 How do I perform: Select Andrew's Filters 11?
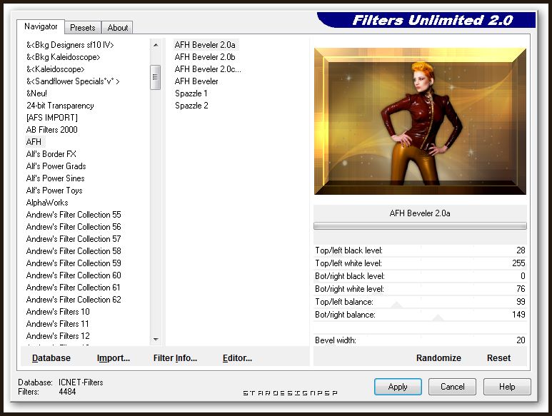coord(57,324)
